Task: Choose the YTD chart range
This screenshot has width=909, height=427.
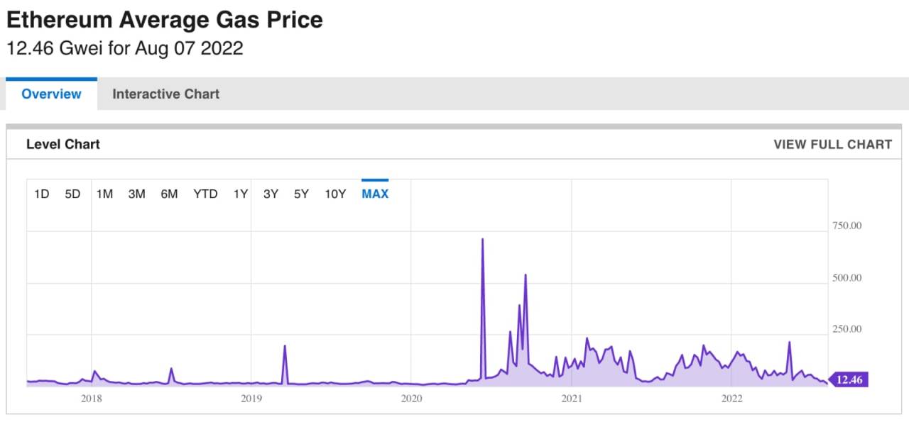Action: coord(205,194)
